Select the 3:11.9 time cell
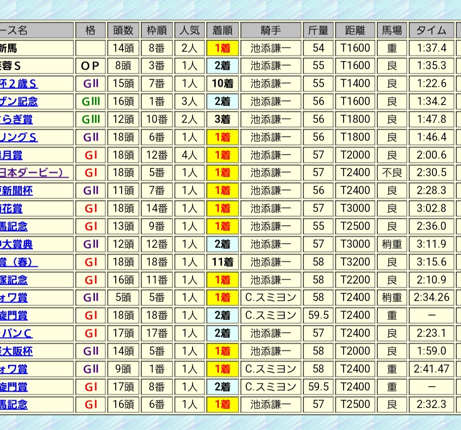The width and height of the screenshot is (461, 430). pos(431,244)
